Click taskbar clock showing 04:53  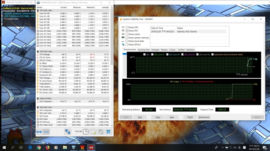pos(254,147)
